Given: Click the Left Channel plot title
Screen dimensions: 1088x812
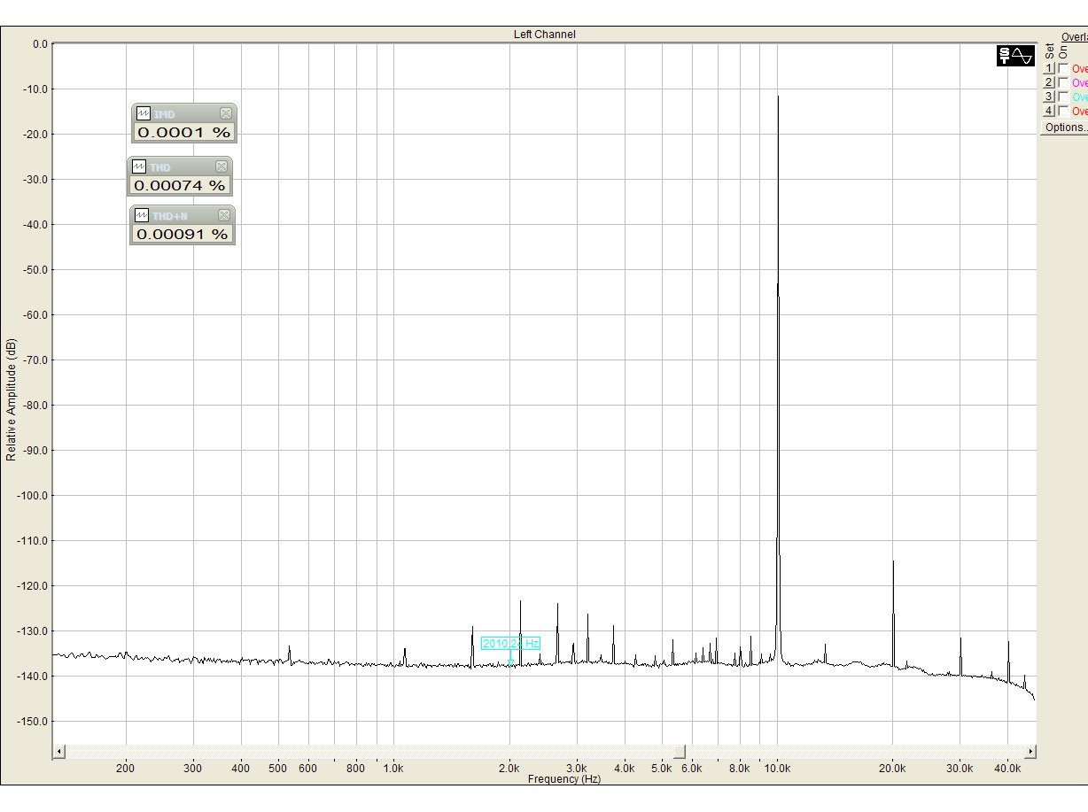Looking at the screenshot, I should [544, 35].
